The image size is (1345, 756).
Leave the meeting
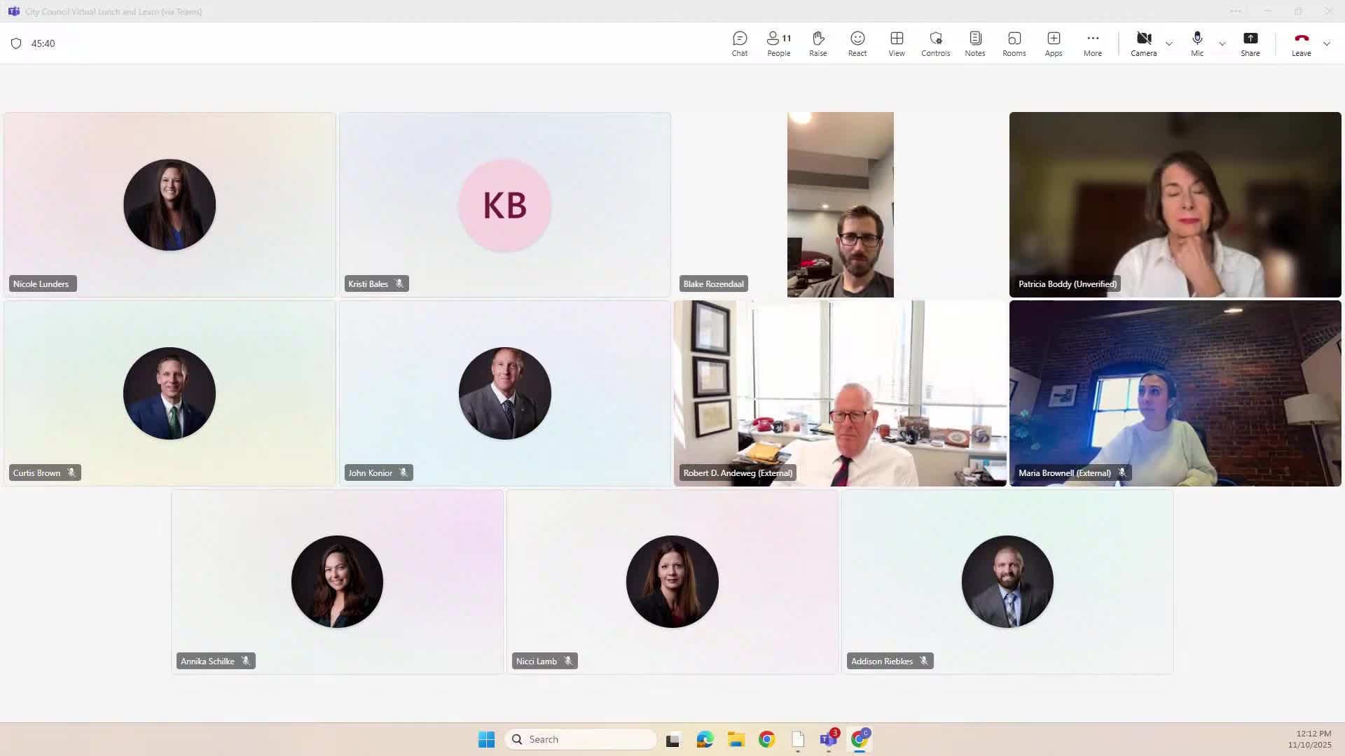point(1301,43)
